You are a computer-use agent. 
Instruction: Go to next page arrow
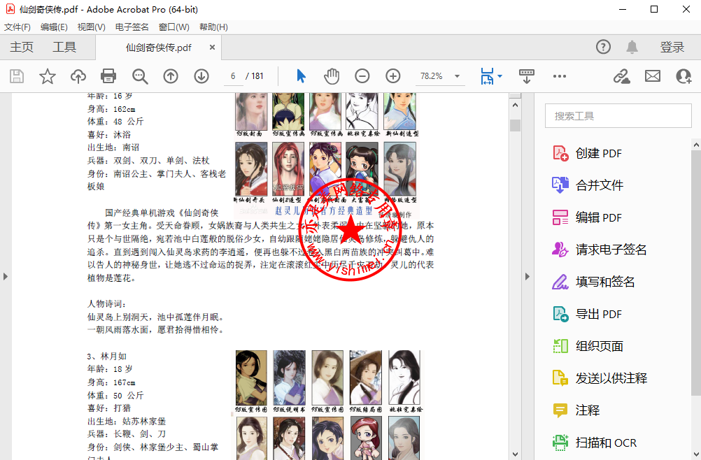tap(201, 76)
